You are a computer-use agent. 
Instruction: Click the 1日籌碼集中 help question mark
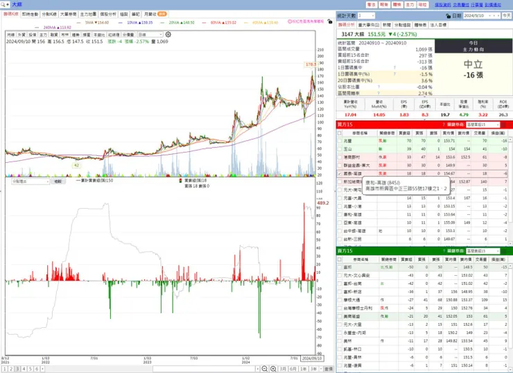pos(394,68)
